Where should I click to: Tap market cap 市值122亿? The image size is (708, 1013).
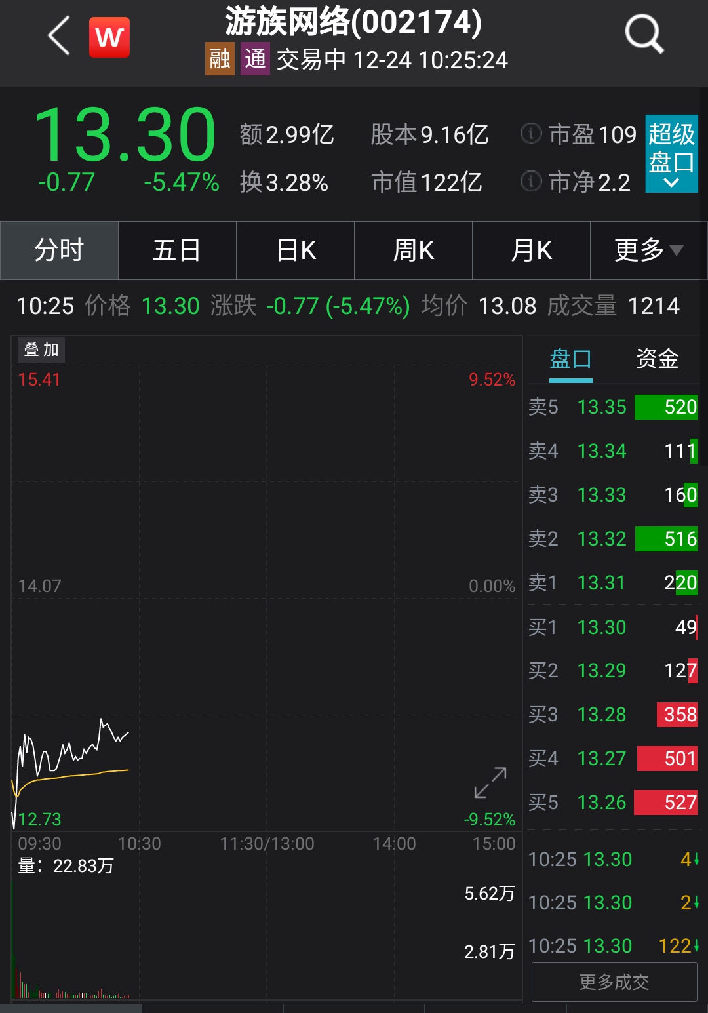427,182
